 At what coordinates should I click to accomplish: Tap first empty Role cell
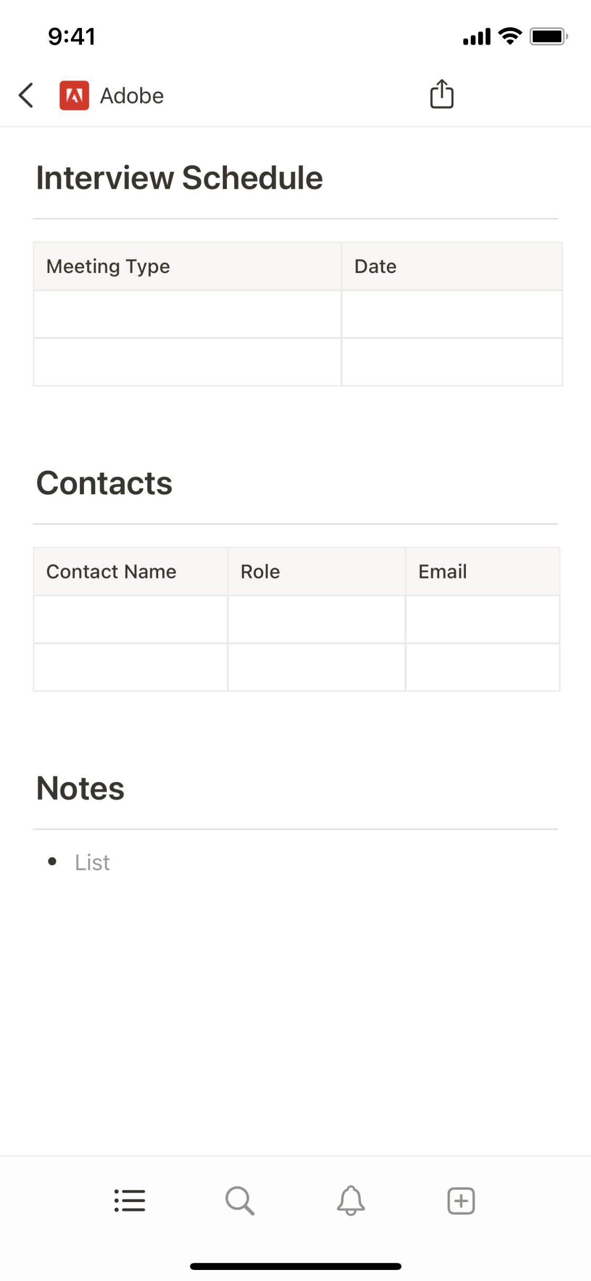point(316,619)
